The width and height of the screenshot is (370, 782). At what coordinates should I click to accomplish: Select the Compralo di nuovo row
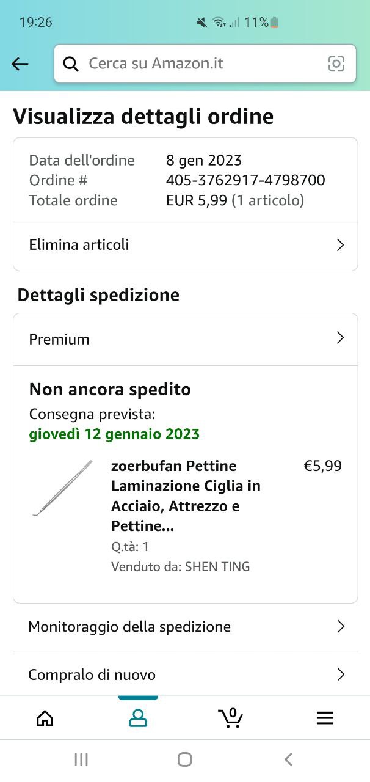click(186, 674)
